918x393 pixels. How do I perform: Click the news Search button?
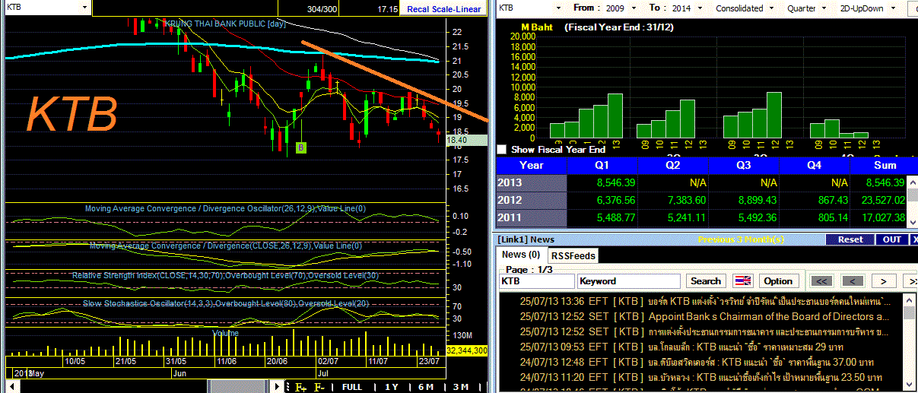click(x=705, y=280)
